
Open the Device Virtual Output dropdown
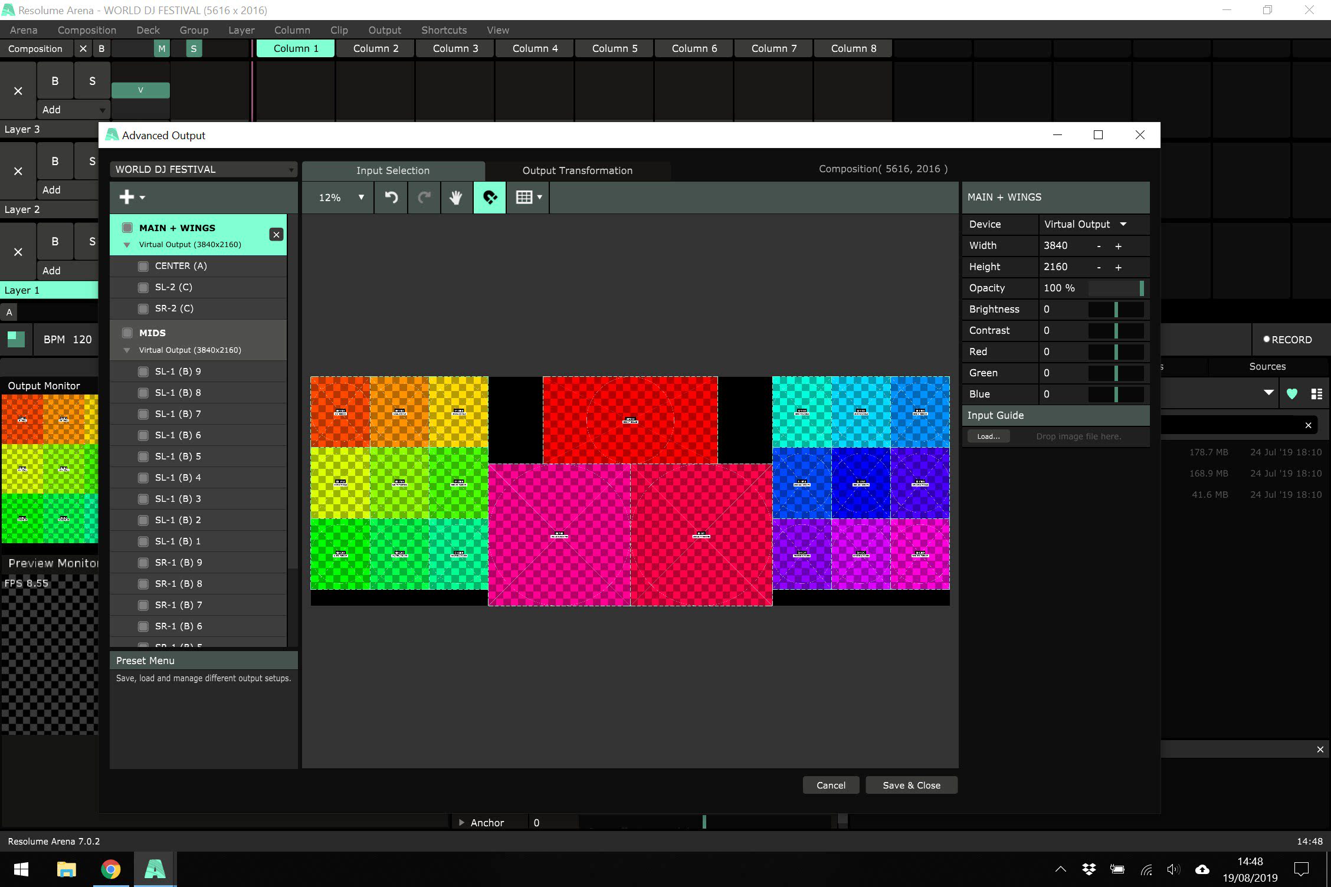1084,224
